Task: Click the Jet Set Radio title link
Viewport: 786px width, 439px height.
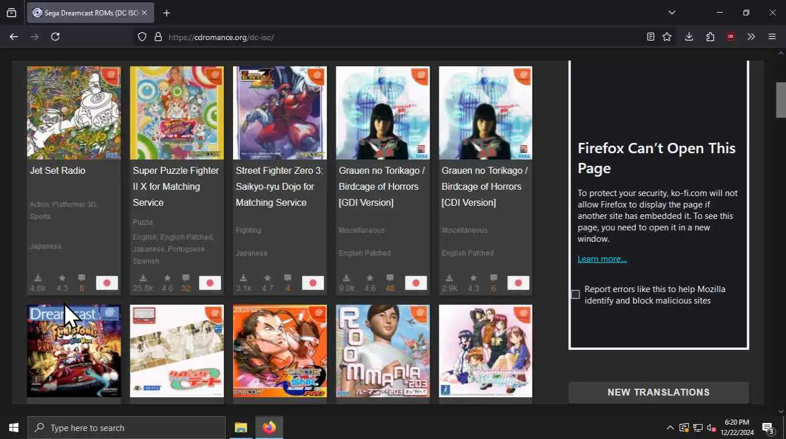Action: tap(58, 170)
